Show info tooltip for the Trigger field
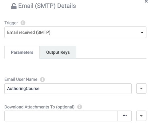The image size is (152, 126). (x=23, y=23)
